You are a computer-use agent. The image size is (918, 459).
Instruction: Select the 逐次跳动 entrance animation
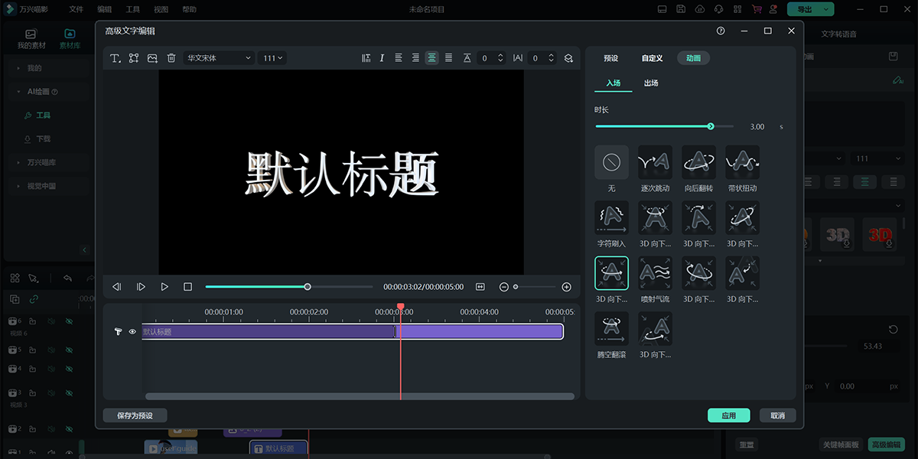point(655,161)
